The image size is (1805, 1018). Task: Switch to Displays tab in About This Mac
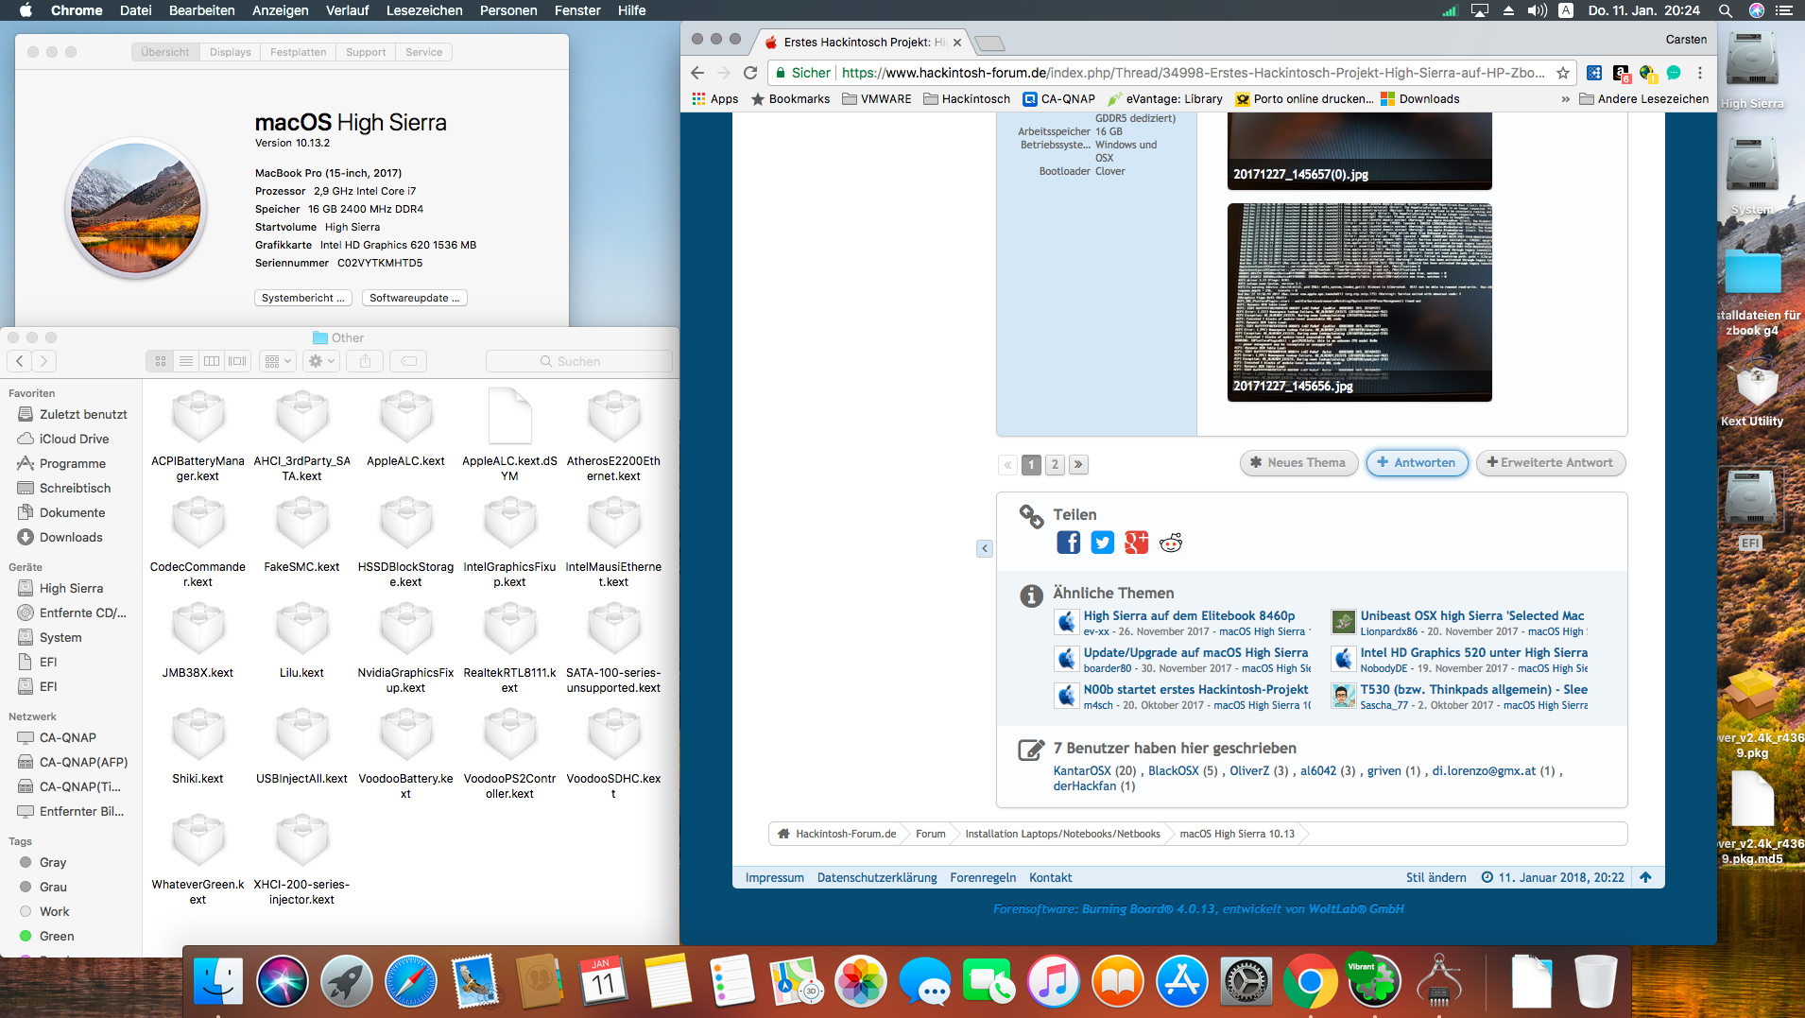[x=231, y=52]
